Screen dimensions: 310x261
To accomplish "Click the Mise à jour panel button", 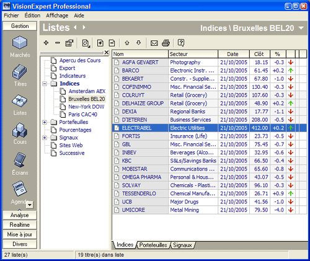I will click(20, 234).
